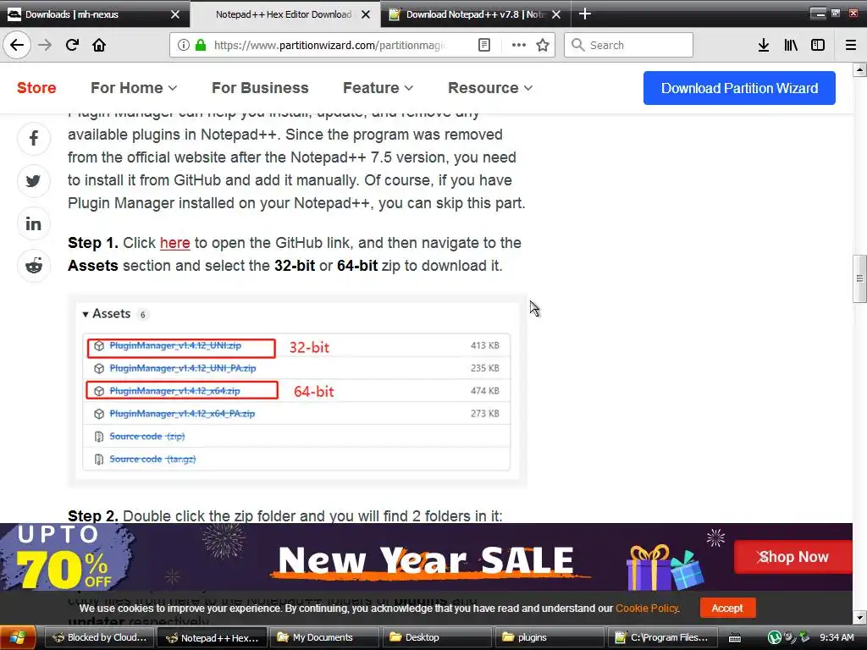Open the browser home page
Viewport: 867px width, 650px height.
99,45
